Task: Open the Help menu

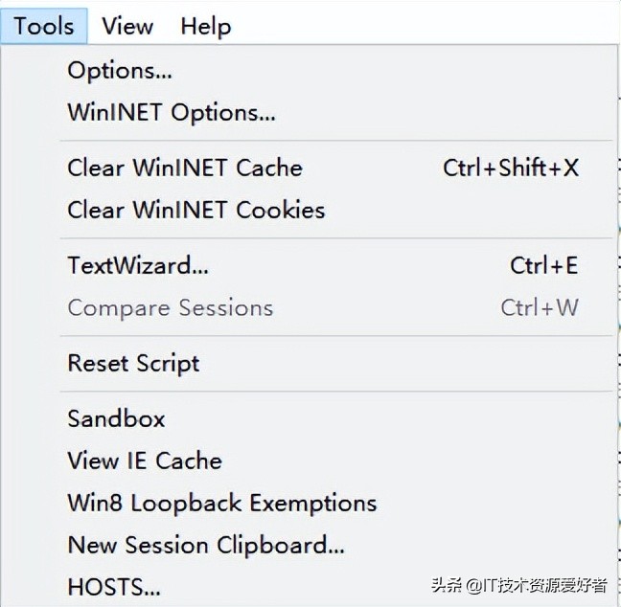Action: coord(205,26)
